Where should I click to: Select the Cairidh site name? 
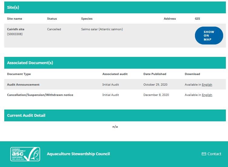point(16,29)
